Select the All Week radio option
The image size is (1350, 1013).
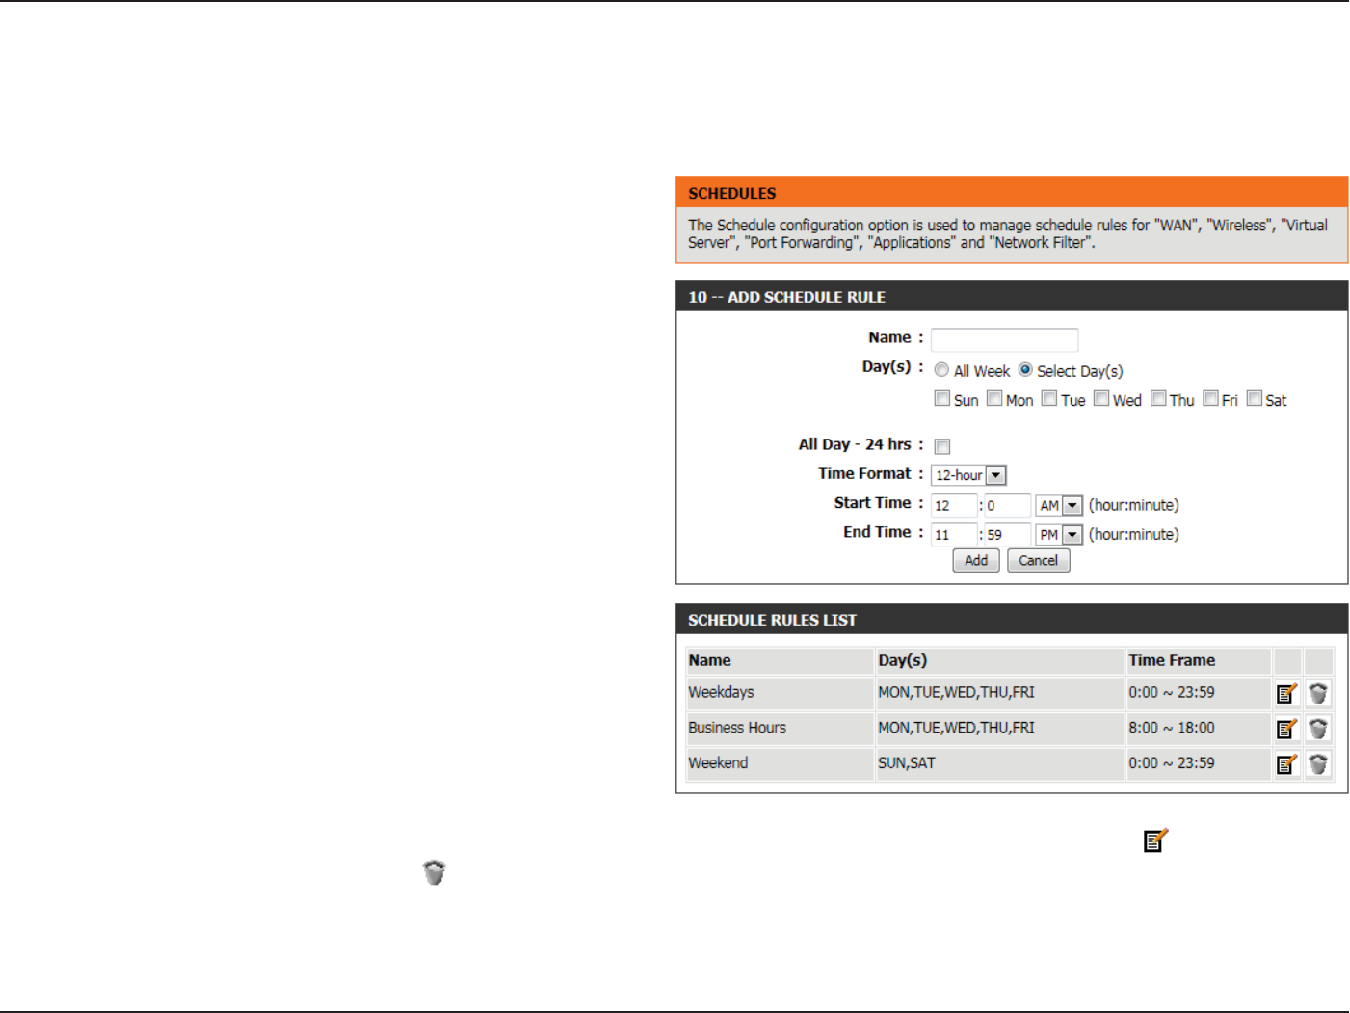(941, 370)
